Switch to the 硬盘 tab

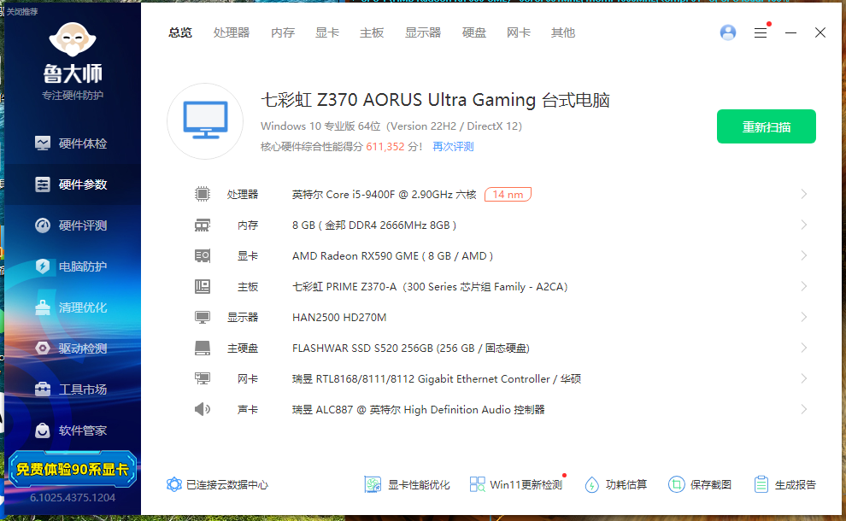coord(474,32)
